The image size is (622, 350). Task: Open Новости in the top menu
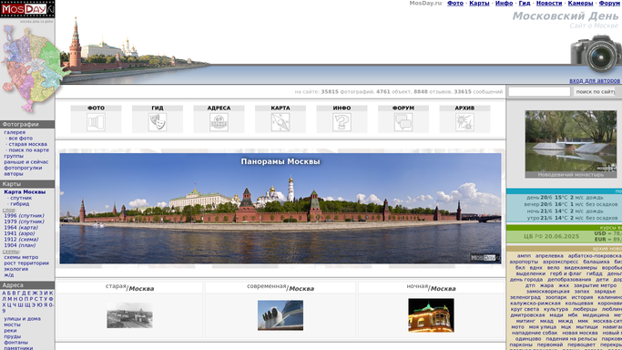point(549,3)
